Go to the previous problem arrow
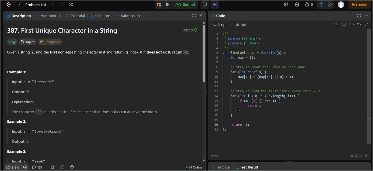The height and width of the screenshot is (171, 373). (53, 5)
